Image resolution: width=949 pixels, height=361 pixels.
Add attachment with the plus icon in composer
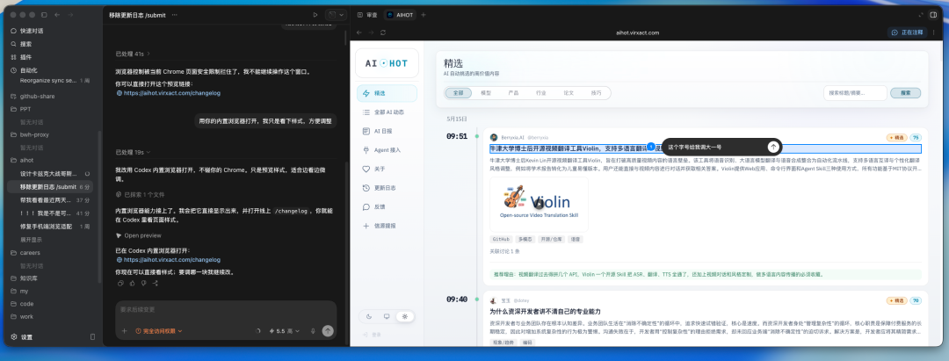[124, 331]
